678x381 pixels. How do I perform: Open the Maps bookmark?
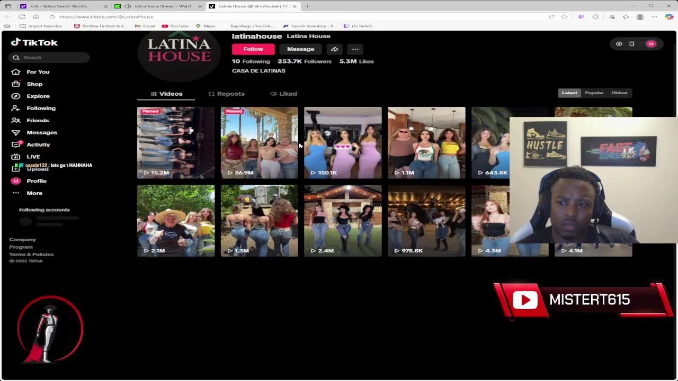tap(206, 26)
